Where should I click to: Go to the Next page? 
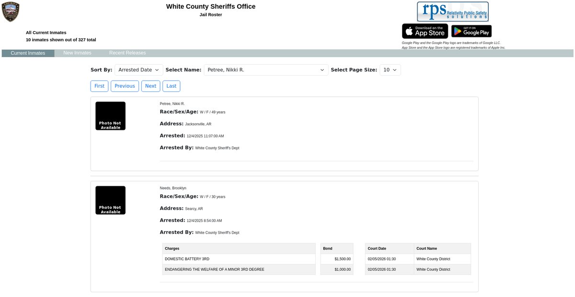point(150,86)
